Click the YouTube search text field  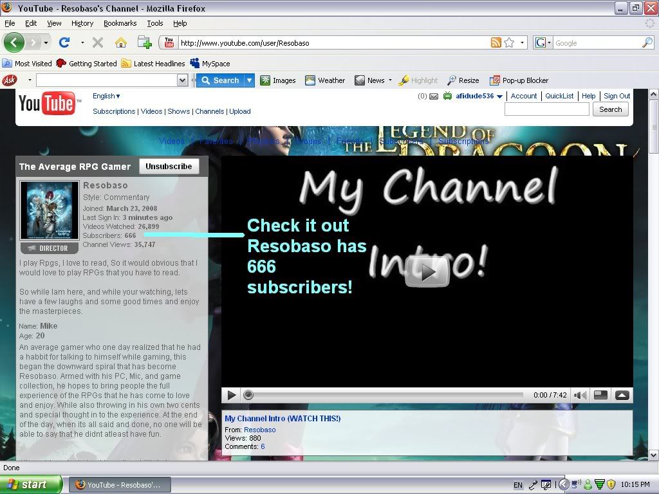pos(547,109)
